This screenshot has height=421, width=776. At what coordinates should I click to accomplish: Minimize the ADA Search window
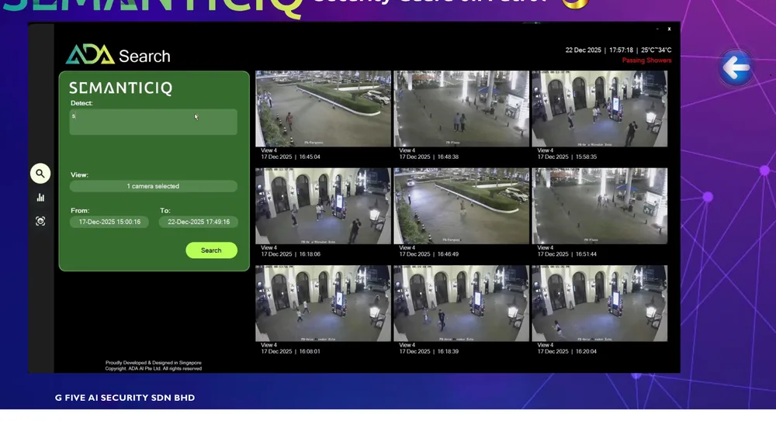click(657, 29)
